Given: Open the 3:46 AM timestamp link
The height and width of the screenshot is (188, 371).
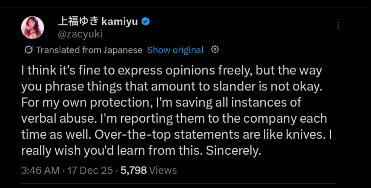Looking at the screenshot, I should click(40, 170).
